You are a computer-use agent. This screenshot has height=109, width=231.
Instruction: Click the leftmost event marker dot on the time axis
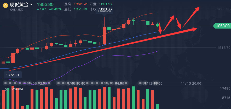tap(5, 83)
